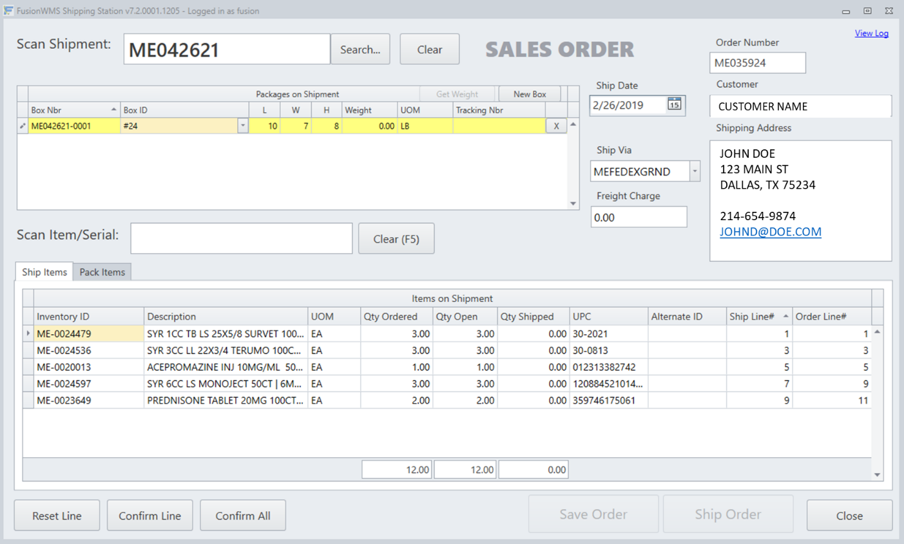Click the package Length cell 10
This screenshot has width=904, height=544.
coord(265,126)
